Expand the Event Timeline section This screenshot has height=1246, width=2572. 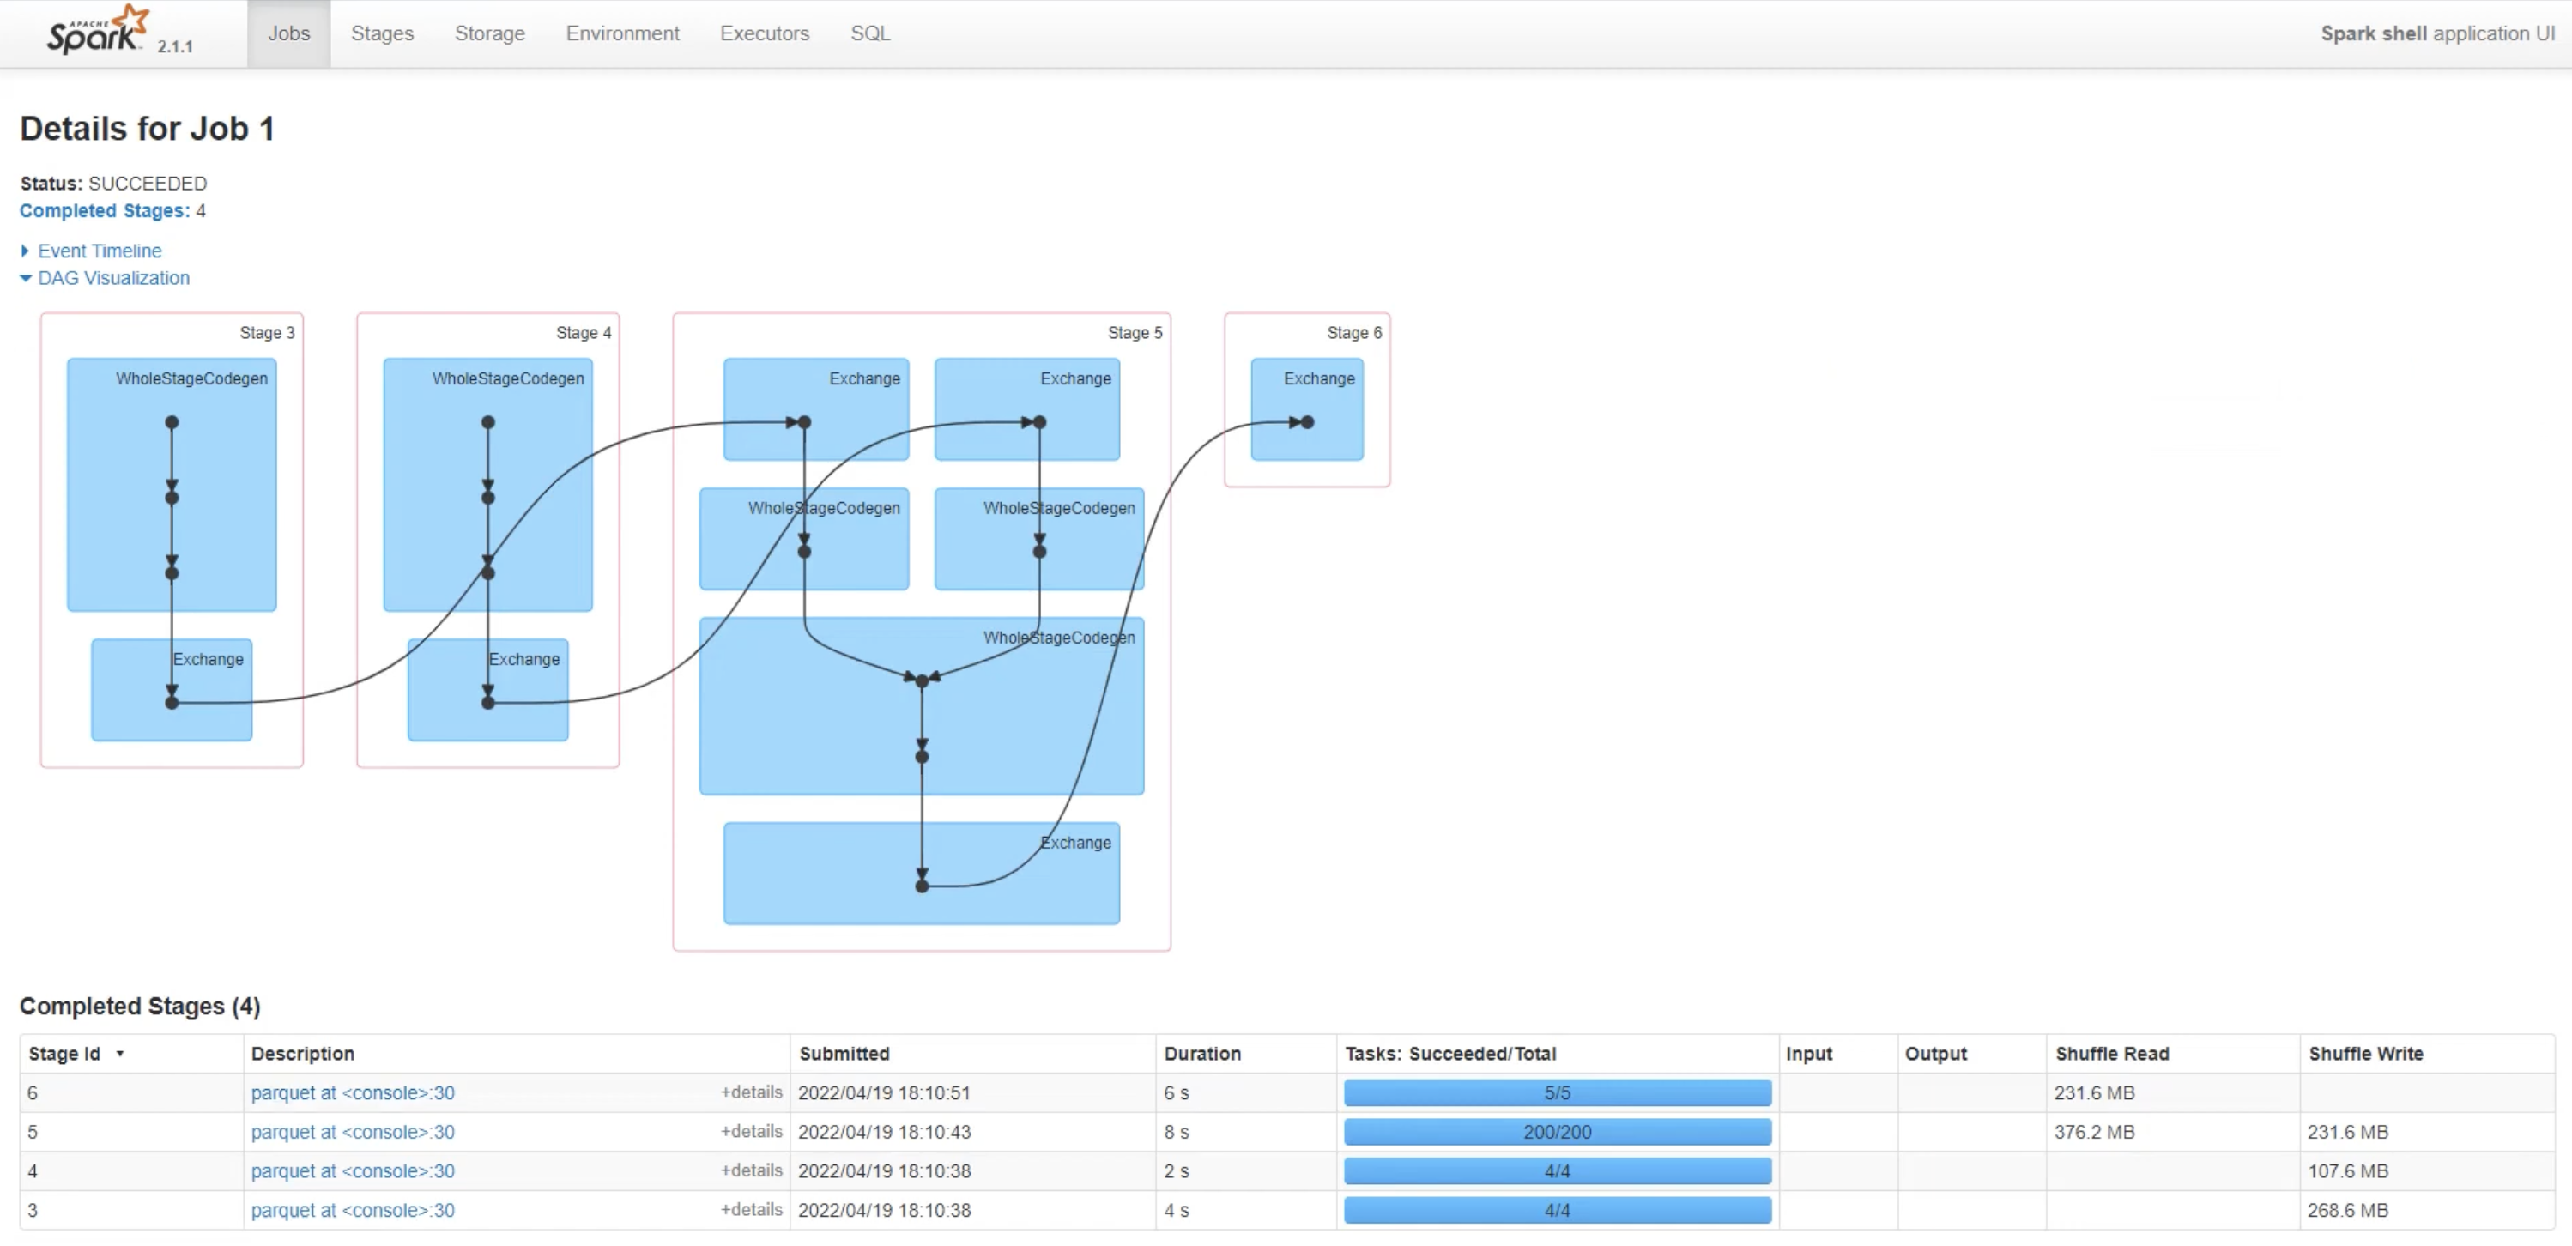point(98,251)
